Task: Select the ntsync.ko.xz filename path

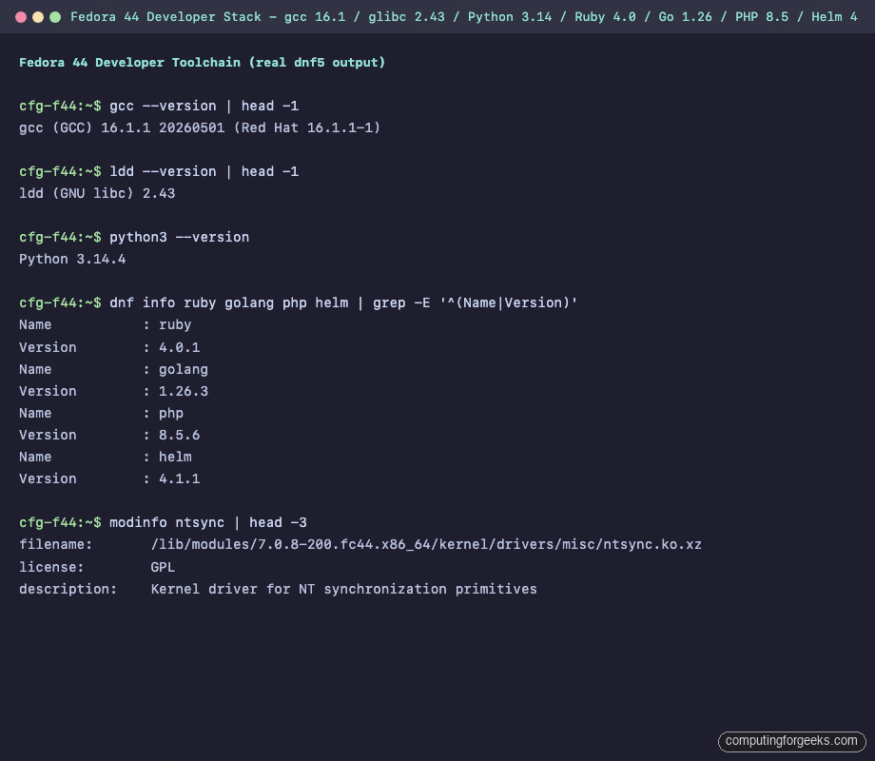Action: click(426, 544)
